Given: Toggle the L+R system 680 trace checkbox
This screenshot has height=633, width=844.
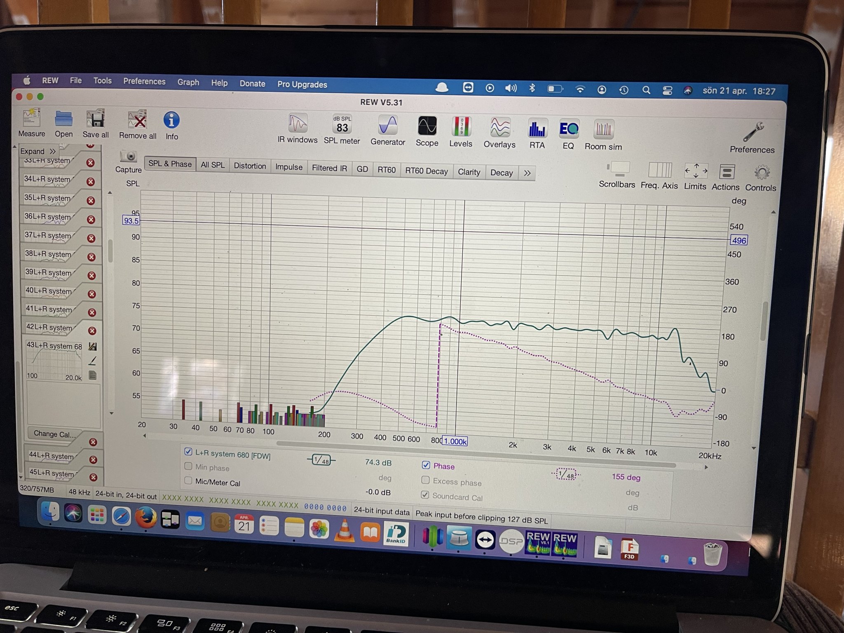Looking at the screenshot, I should [x=188, y=452].
